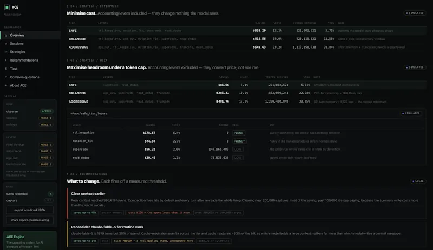433x250 pixels.
Task: Click the supersede lever row in table
Action: pos(247,150)
